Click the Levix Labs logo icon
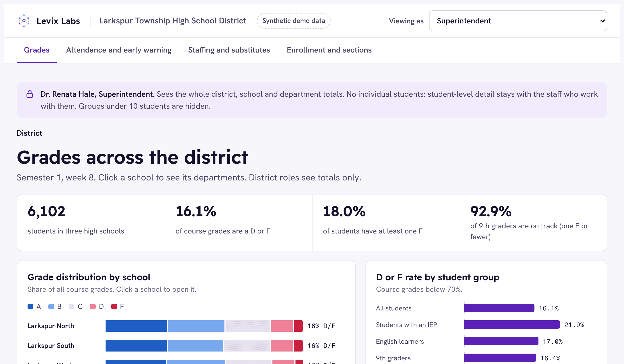 [x=24, y=21]
